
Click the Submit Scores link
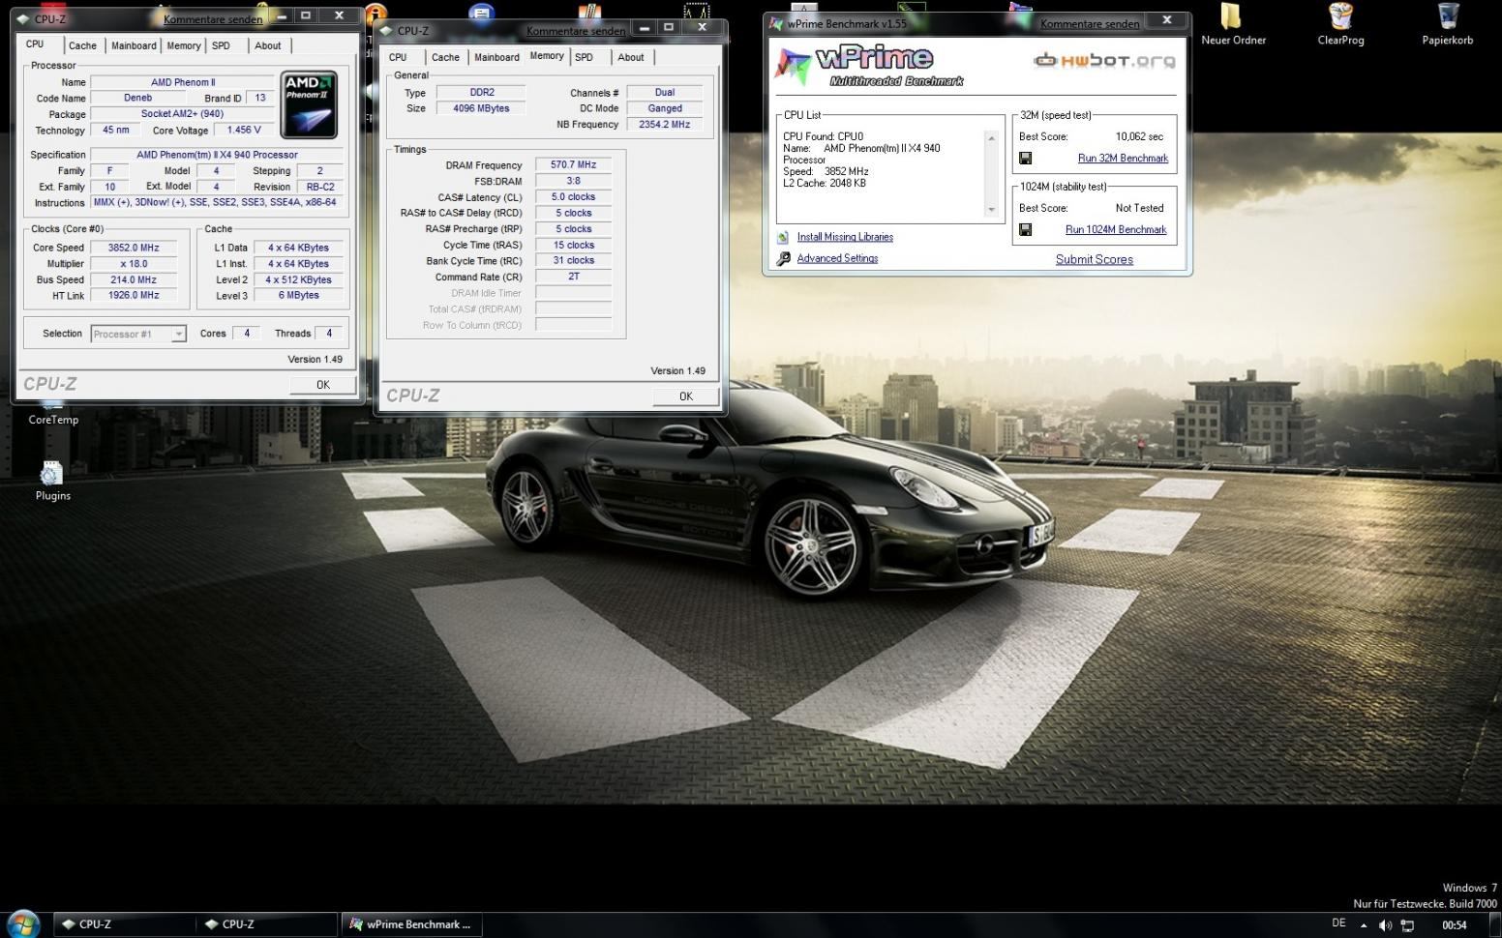click(x=1094, y=259)
